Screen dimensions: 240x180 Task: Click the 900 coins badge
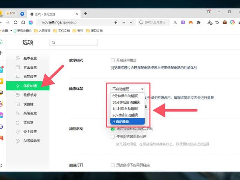tap(11, 13)
